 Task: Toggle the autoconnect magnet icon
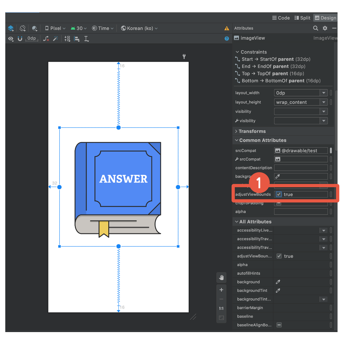pyautogui.click(x=20, y=39)
